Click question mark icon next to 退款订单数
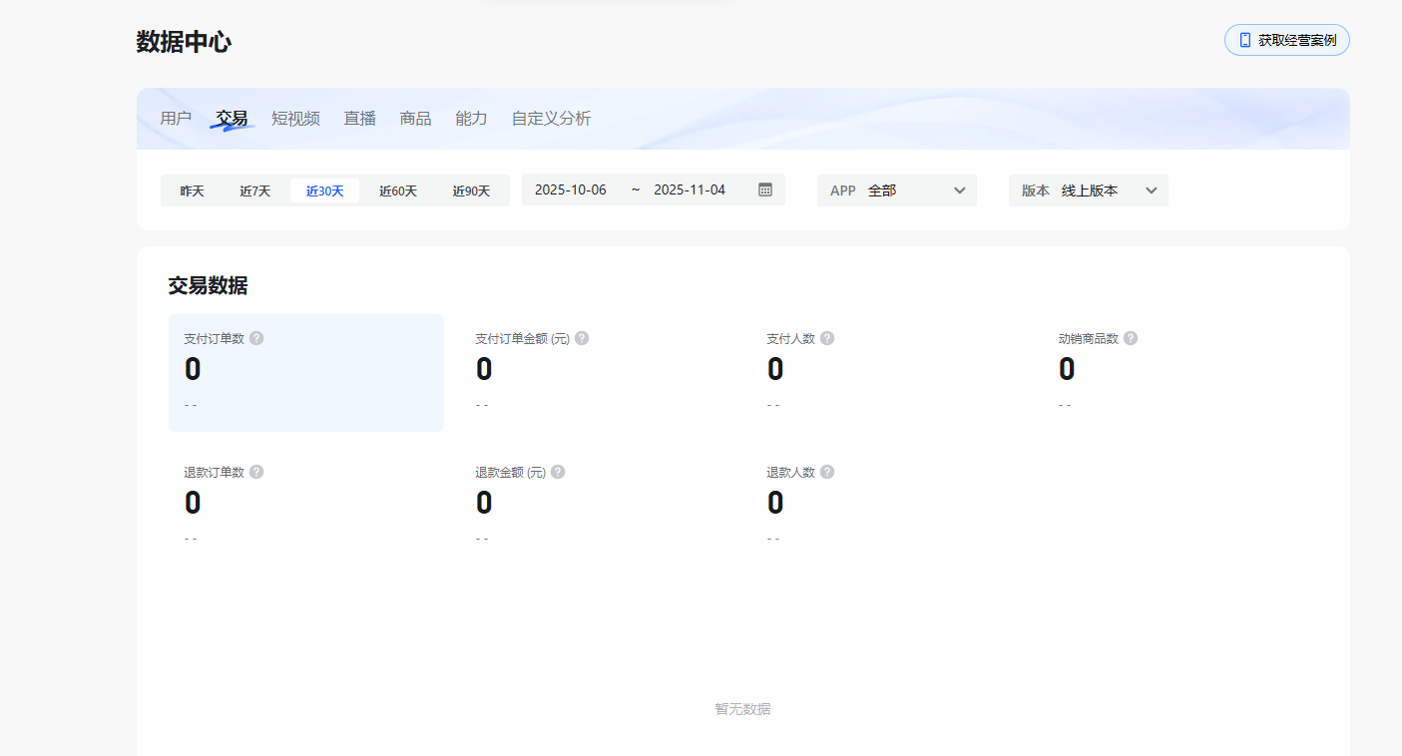1402x756 pixels. click(256, 472)
